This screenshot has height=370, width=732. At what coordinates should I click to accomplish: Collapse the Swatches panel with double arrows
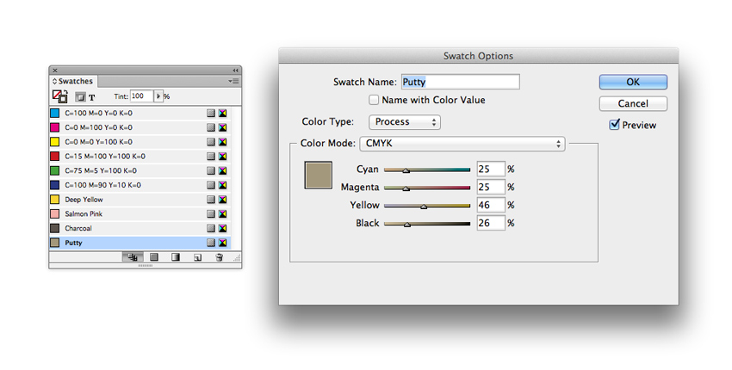coord(235,71)
